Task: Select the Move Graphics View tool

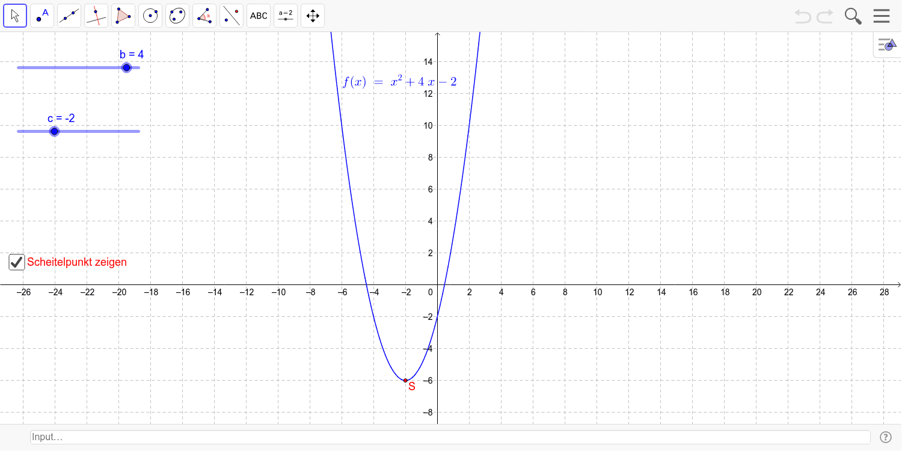Action: click(x=313, y=16)
